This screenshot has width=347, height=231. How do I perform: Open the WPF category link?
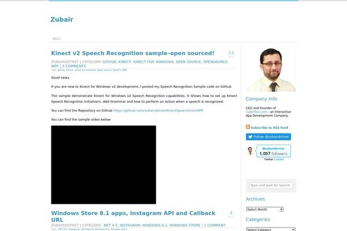[55, 66]
